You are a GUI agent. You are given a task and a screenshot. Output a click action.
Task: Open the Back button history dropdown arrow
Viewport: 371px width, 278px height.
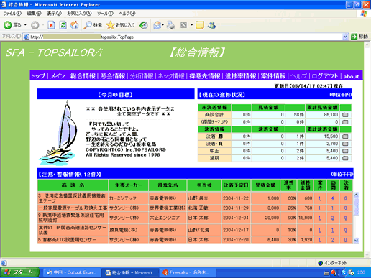click(x=25, y=25)
